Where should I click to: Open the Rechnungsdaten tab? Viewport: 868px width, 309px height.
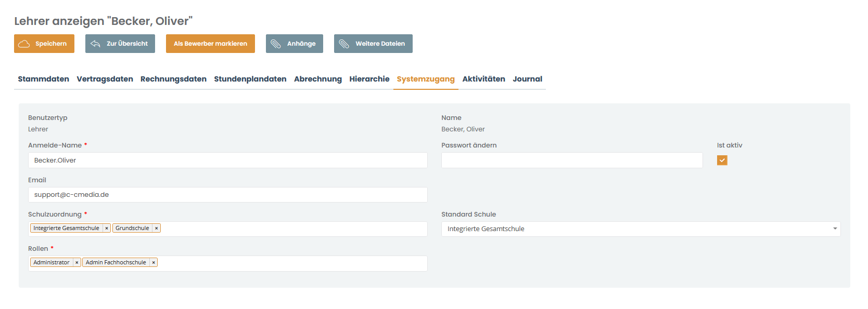173,79
